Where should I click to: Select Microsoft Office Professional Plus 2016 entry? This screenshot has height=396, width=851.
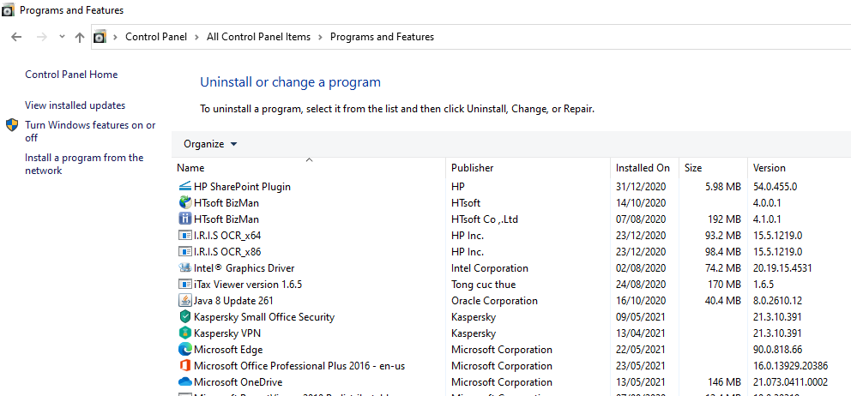tap(299, 366)
